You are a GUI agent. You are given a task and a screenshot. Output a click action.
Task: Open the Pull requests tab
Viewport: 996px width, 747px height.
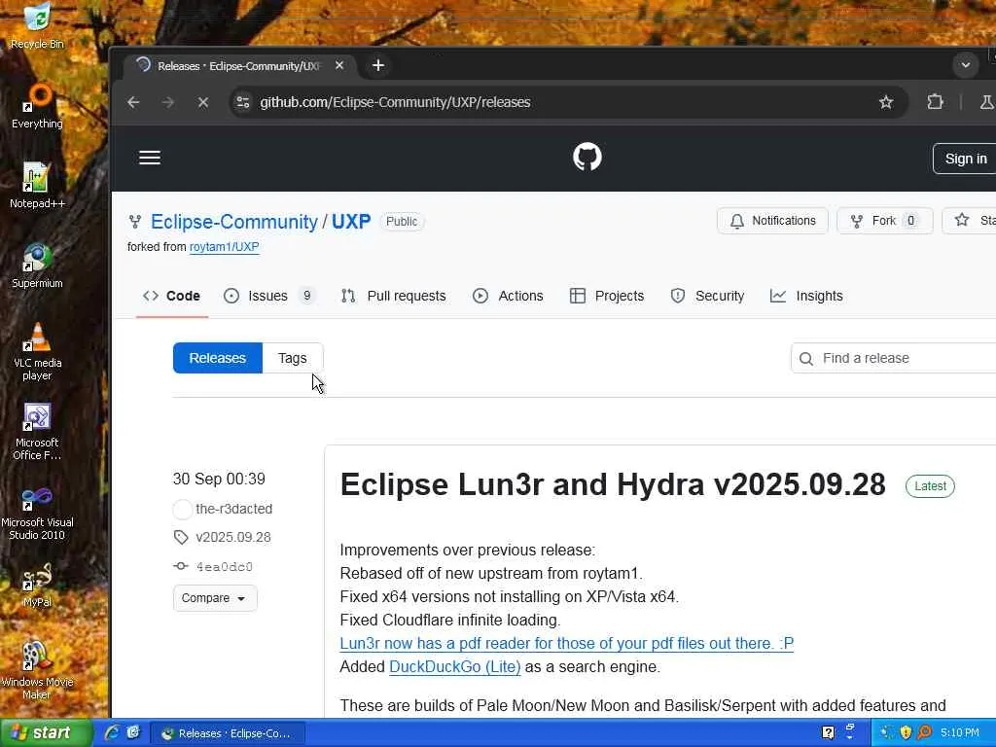click(x=394, y=296)
